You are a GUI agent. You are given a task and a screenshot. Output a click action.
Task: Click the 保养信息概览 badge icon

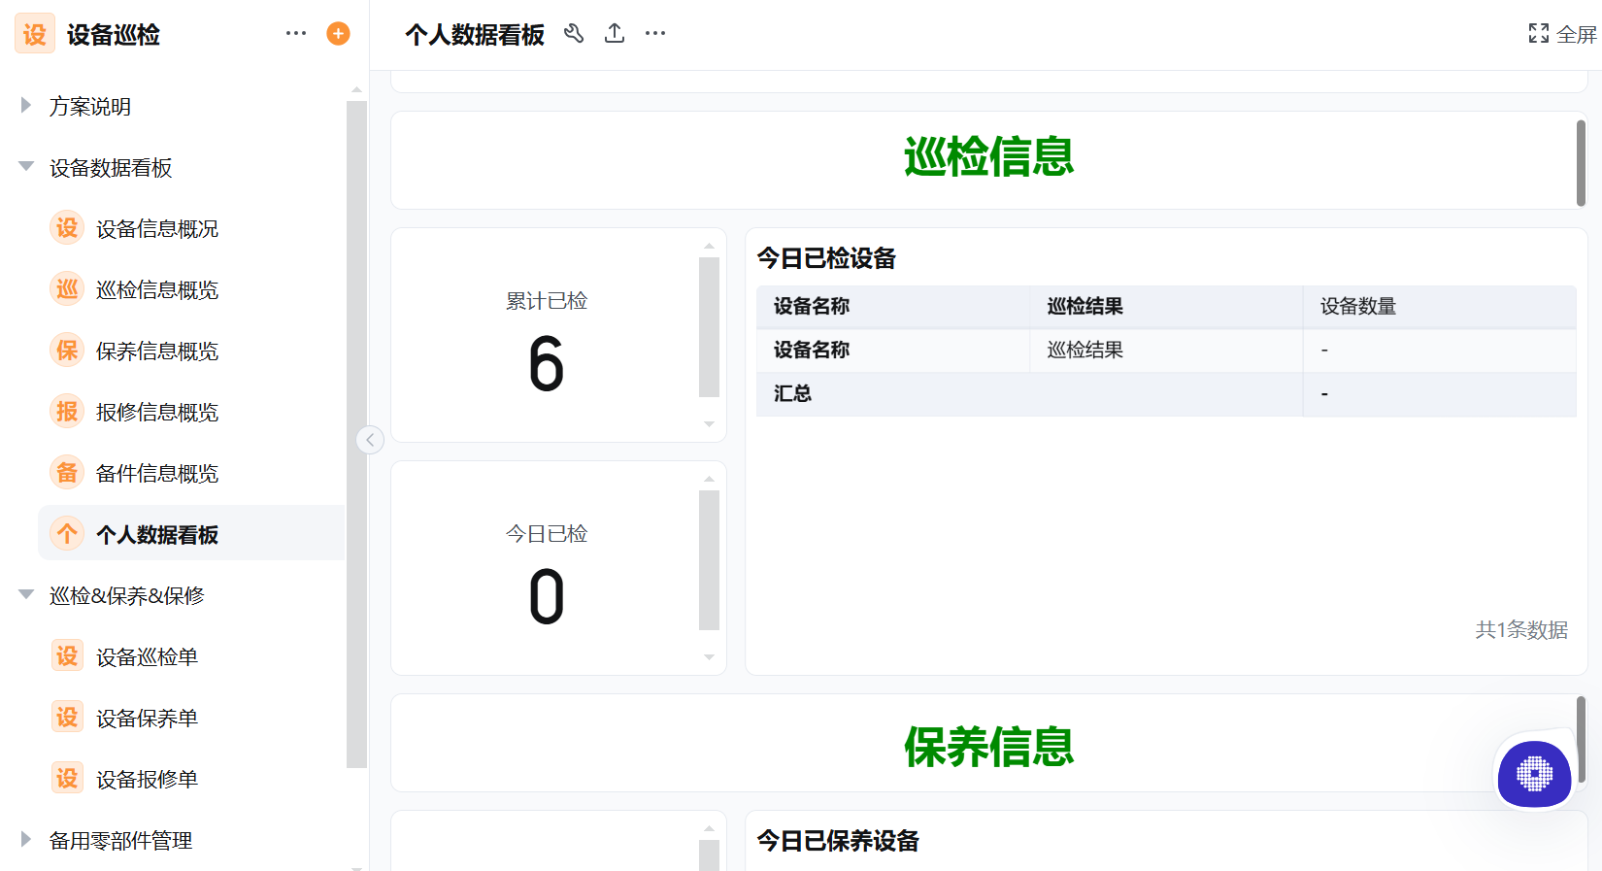pos(66,350)
